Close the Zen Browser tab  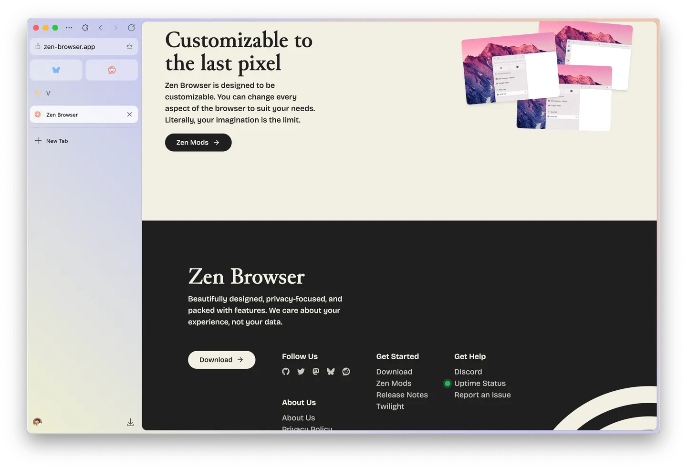click(129, 115)
